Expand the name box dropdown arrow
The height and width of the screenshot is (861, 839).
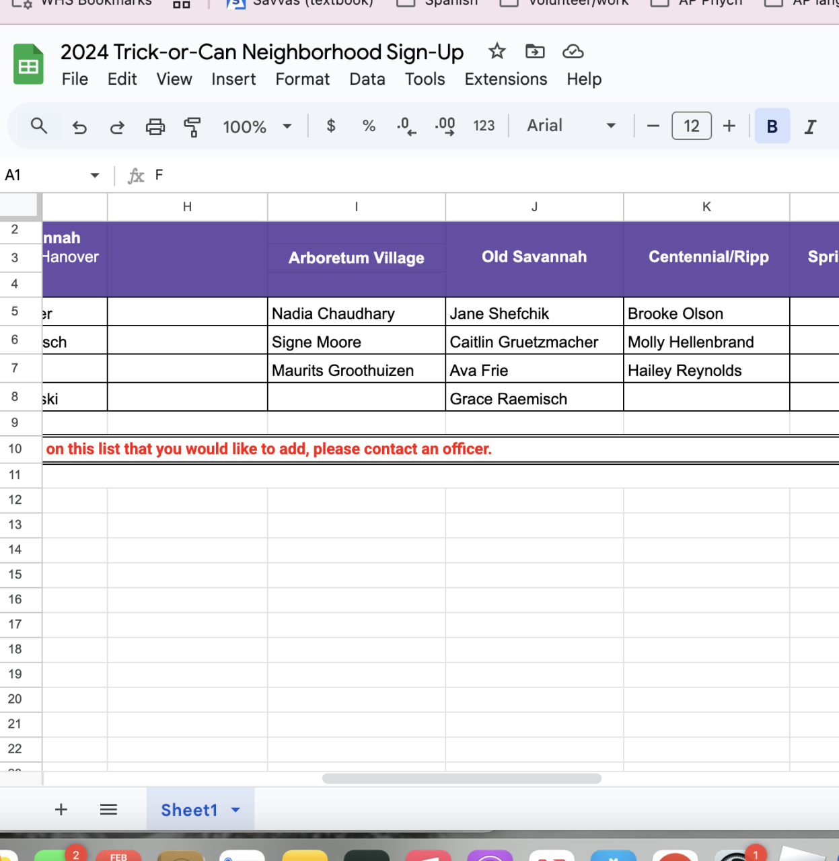(94, 176)
